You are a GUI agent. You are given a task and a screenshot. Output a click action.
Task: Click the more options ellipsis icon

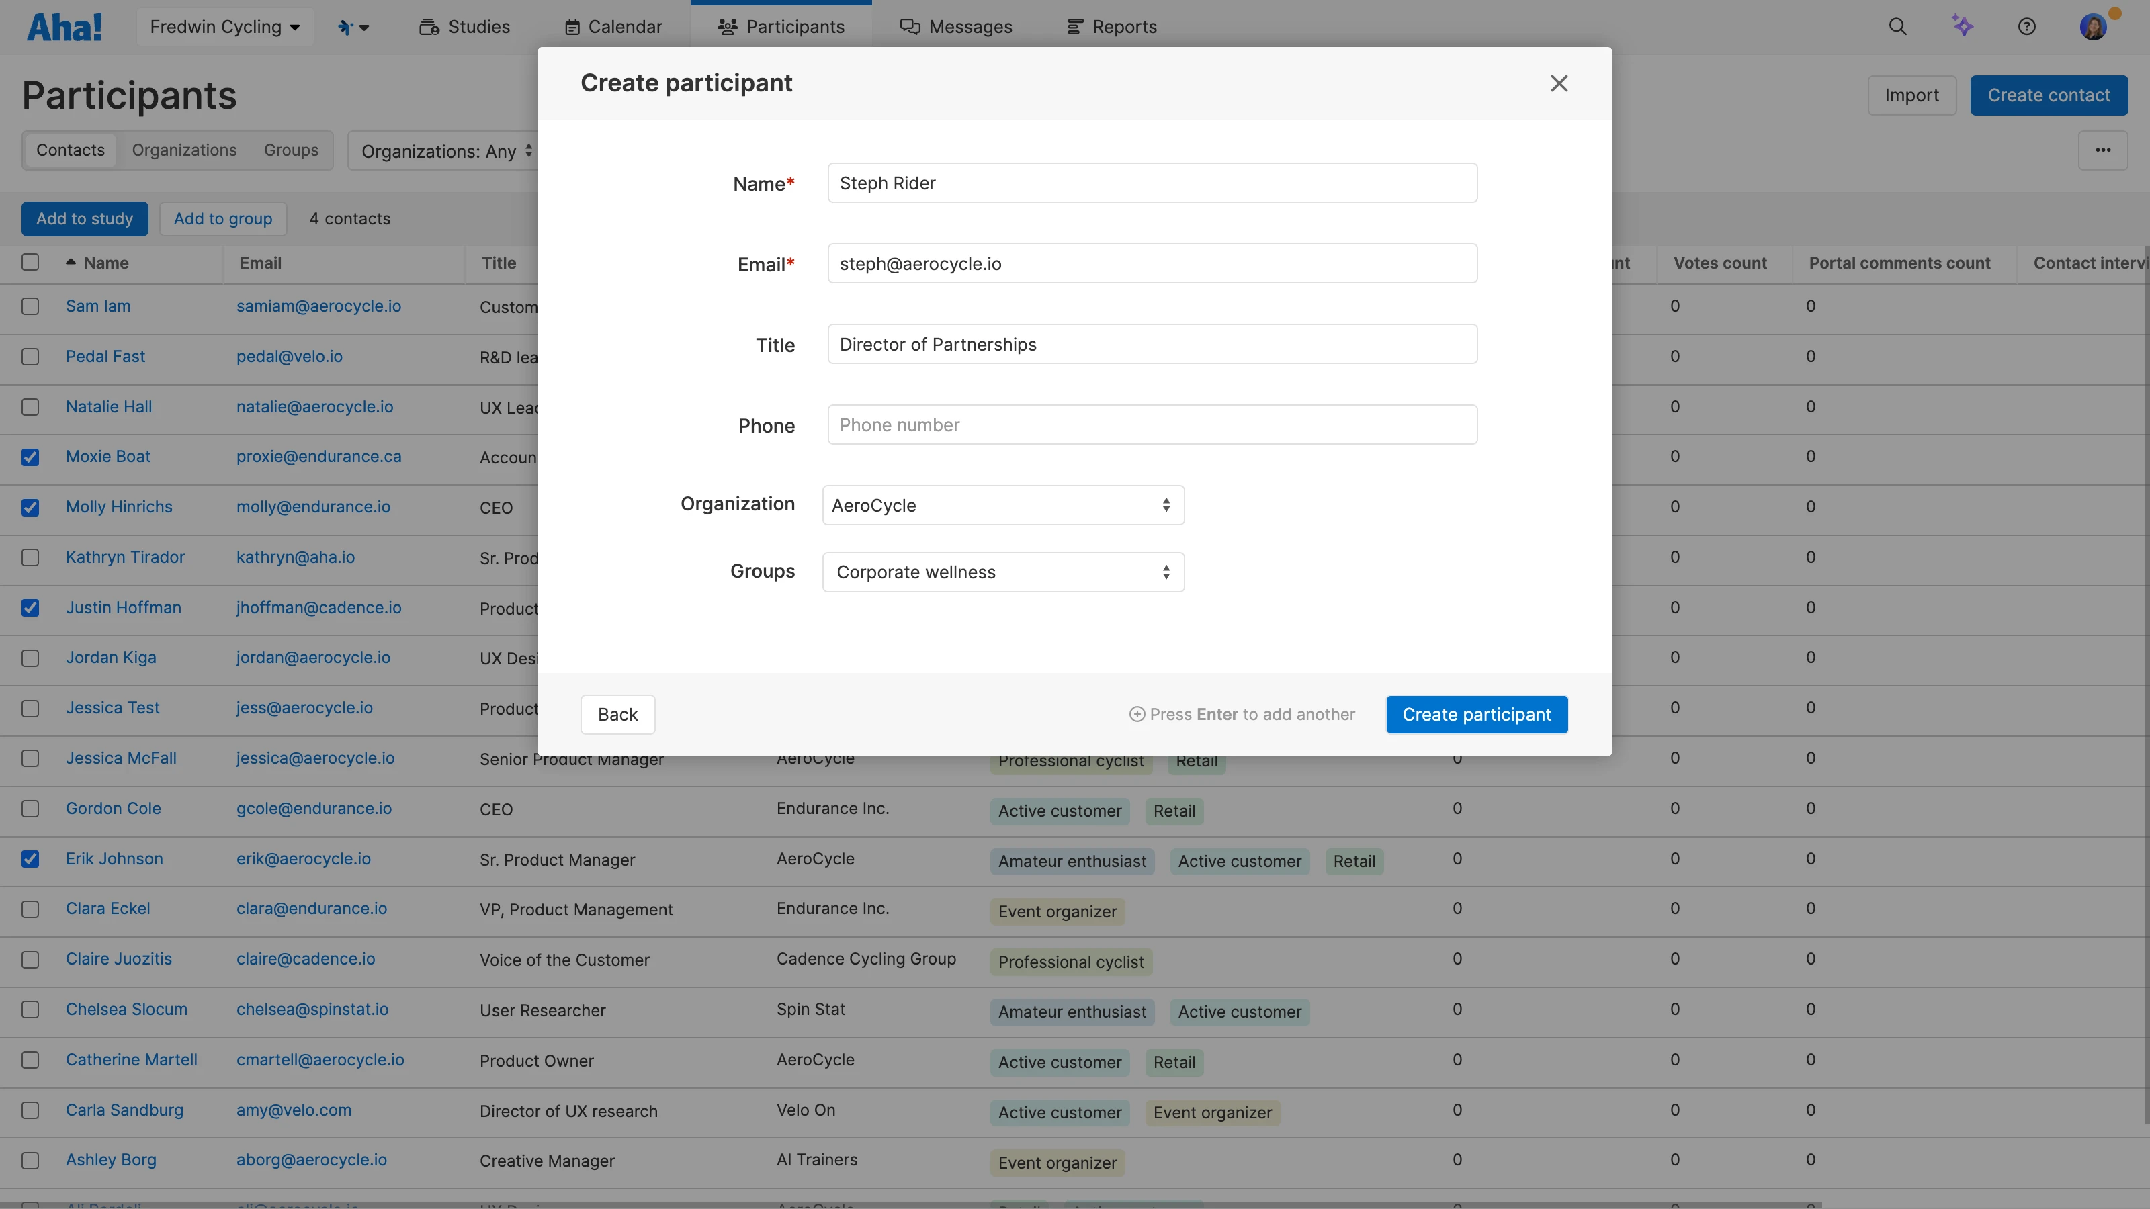(2103, 150)
